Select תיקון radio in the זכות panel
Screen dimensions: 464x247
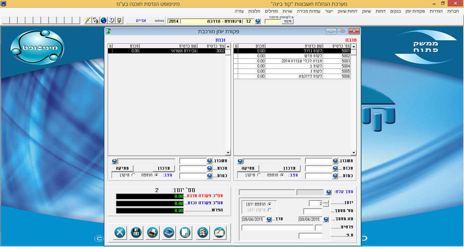133,175
